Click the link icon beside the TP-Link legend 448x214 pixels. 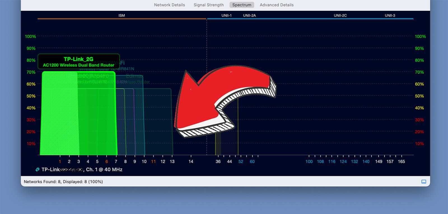(x=37, y=169)
